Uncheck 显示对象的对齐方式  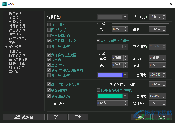[x=49, y=84]
